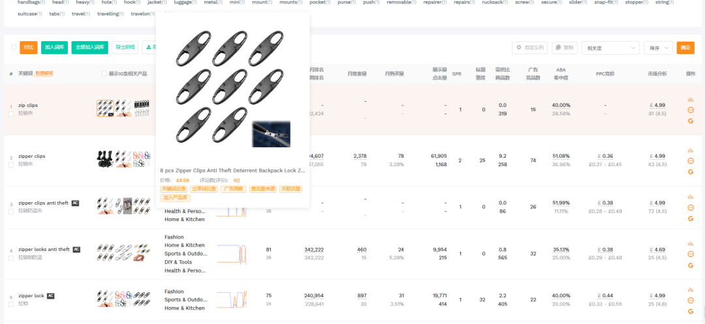
Task: Open bar chart icon for zipper locks anti theft row
Action: [x=691, y=244]
